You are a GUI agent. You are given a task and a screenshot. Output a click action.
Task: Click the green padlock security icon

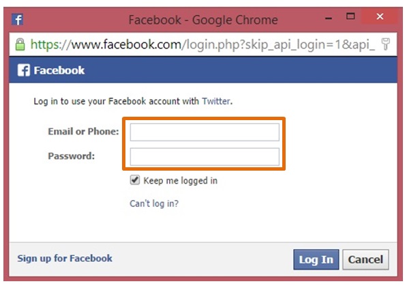(x=20, y=44)
